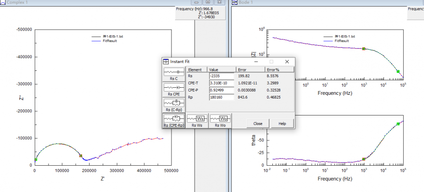Select the Rp value field
The width and height of the screenshot is (424, 192).
coord(221,97)
